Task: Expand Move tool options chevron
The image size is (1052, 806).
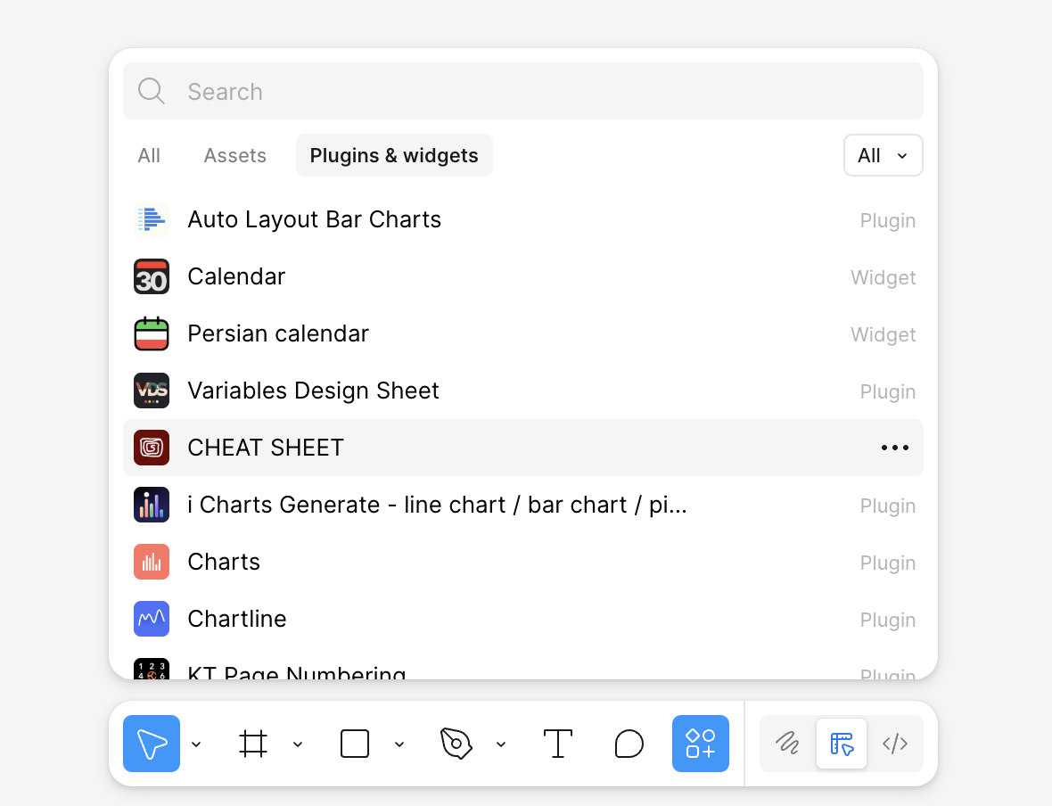Action: (x=196, y=744)
